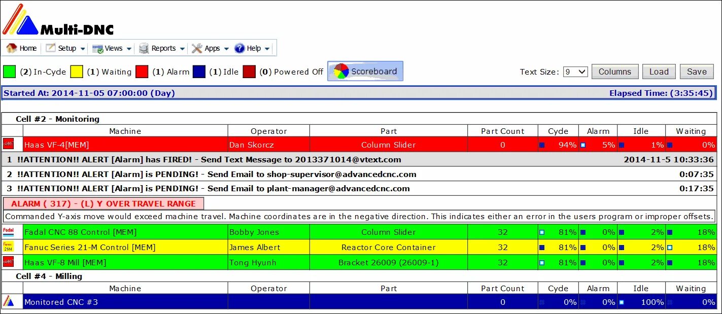Click the red Alarm status swatch
Image resolution: width=722 pixels, height=314 pixels.
click(x=142, y=72)
